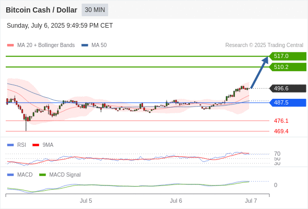Click the 469.4 support level value

pyautogui.click(x=281, y=131)
